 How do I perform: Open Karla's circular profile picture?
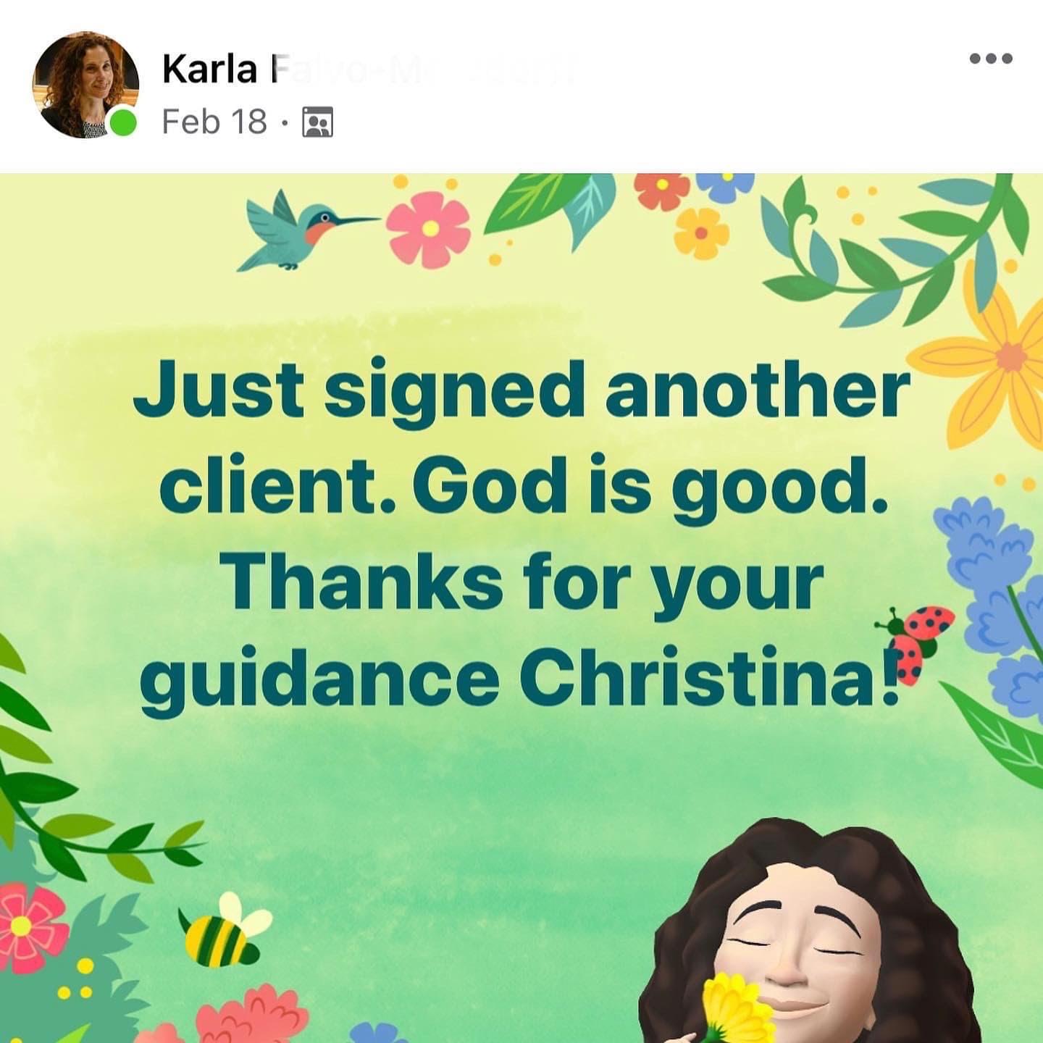click(85, 84)
